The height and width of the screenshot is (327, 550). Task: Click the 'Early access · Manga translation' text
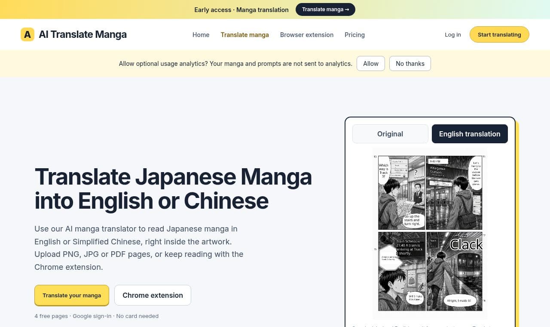(241, 9)
